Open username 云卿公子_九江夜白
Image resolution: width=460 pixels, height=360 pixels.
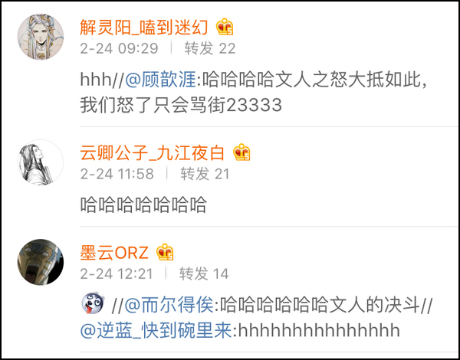coord(153,153)
